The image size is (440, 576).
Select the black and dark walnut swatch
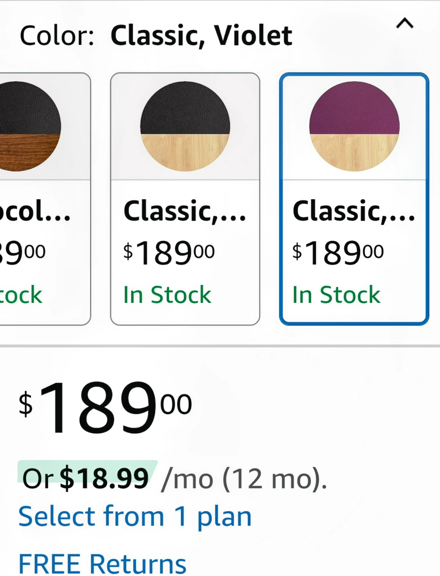(x=29, y=127)
